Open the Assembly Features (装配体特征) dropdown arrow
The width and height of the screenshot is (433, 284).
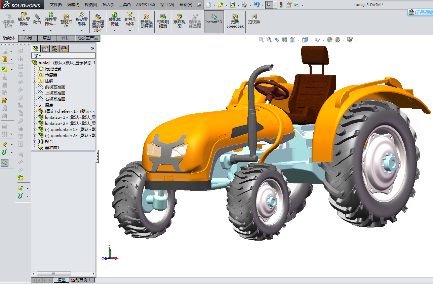pyautogui.click(x=114, y=31)
